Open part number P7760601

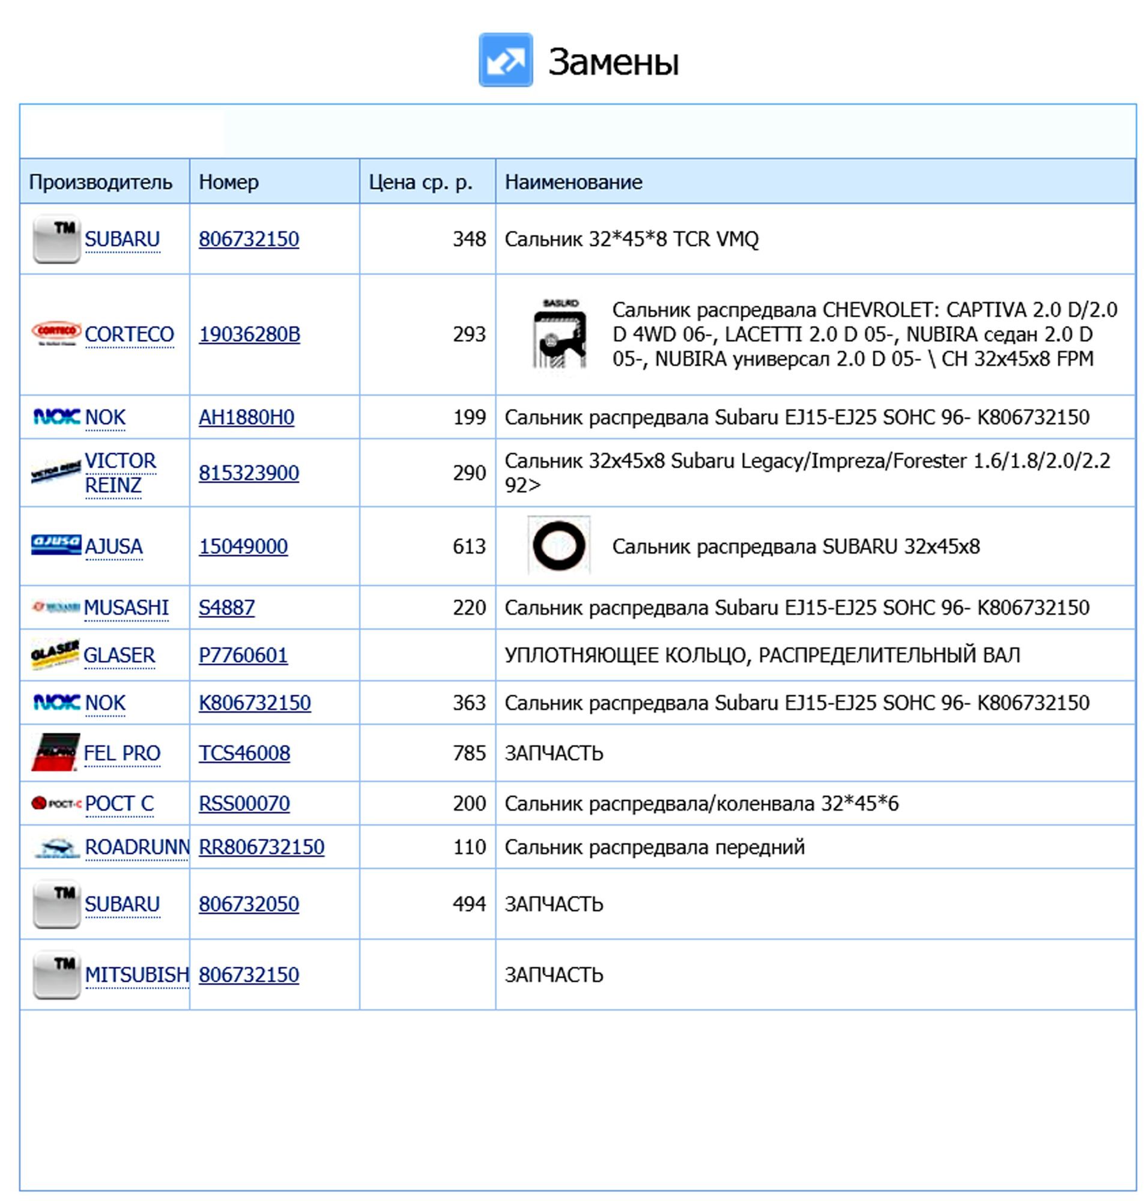pos(243,655)
